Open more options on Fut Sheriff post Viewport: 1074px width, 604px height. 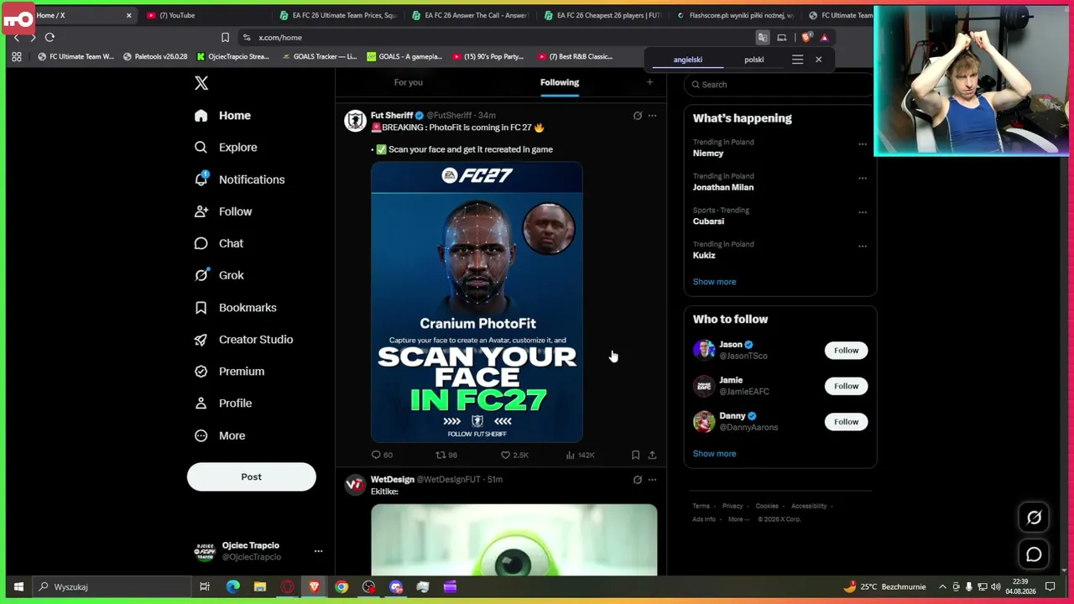point(652,116)
